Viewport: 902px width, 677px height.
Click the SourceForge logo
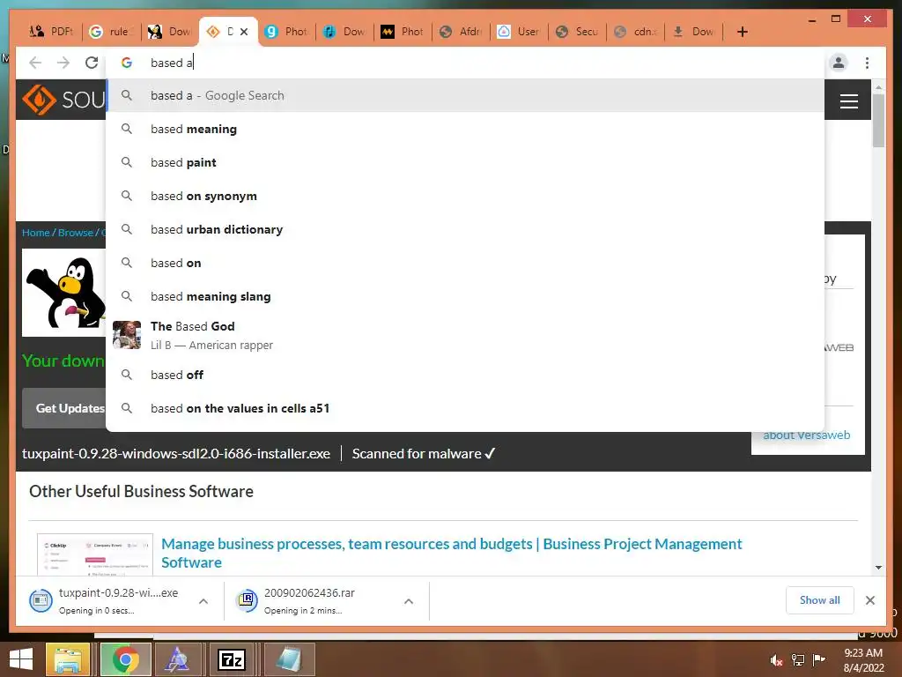63,100
